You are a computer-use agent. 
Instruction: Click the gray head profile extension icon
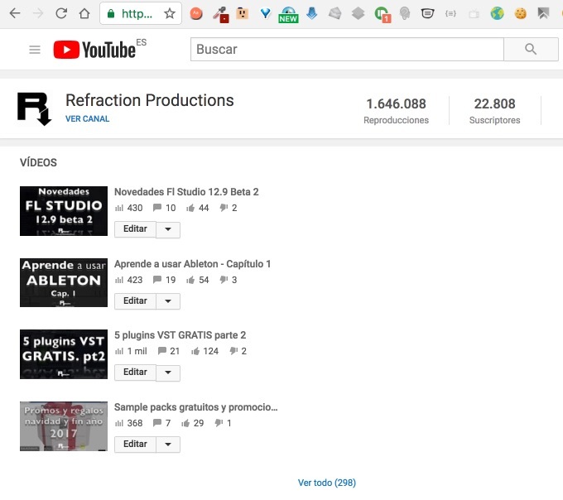point(405,13)
